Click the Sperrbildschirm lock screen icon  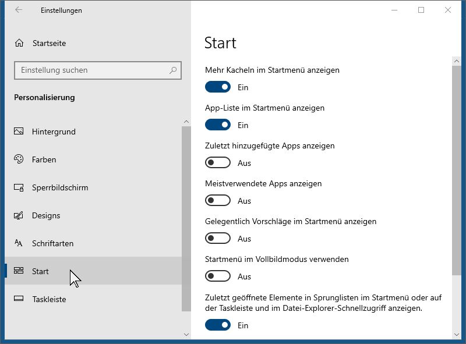tap(19, 187)
